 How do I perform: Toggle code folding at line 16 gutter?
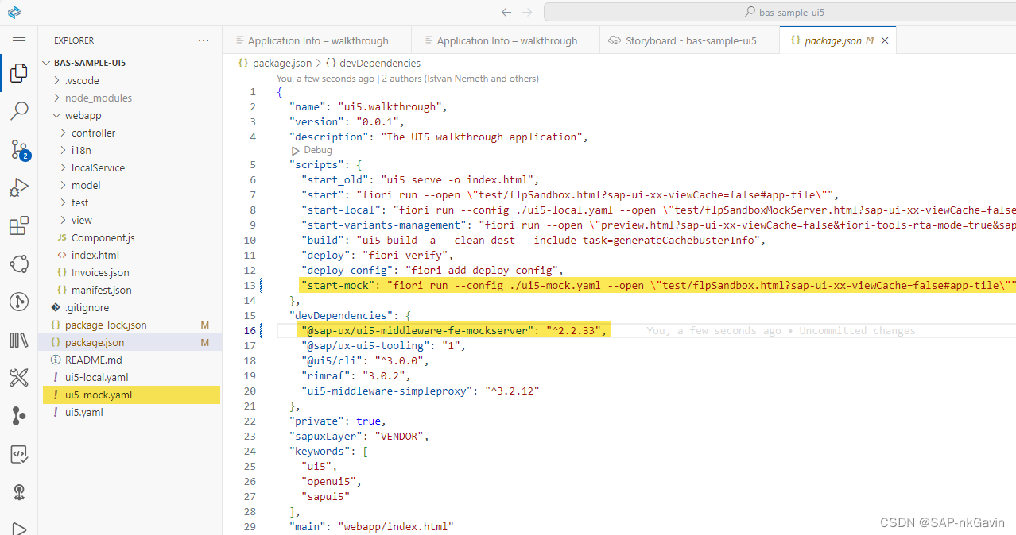[x=267, y=329]
